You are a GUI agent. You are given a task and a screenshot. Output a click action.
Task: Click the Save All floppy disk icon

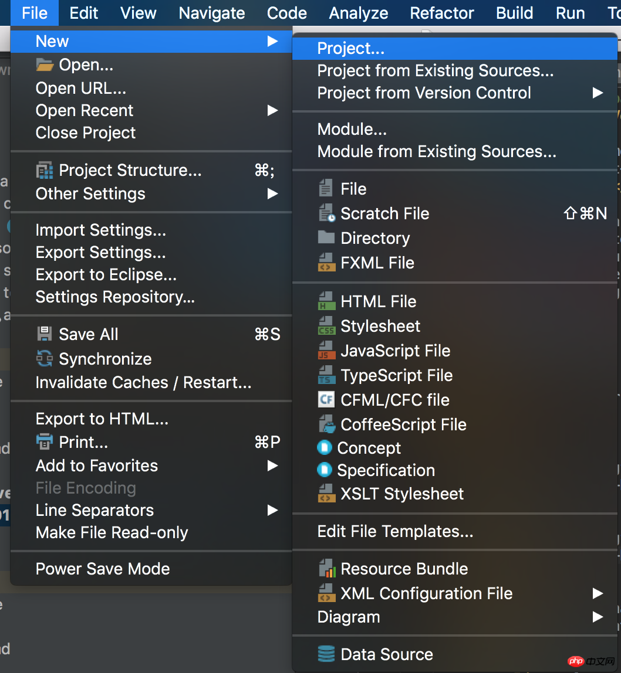45,334
